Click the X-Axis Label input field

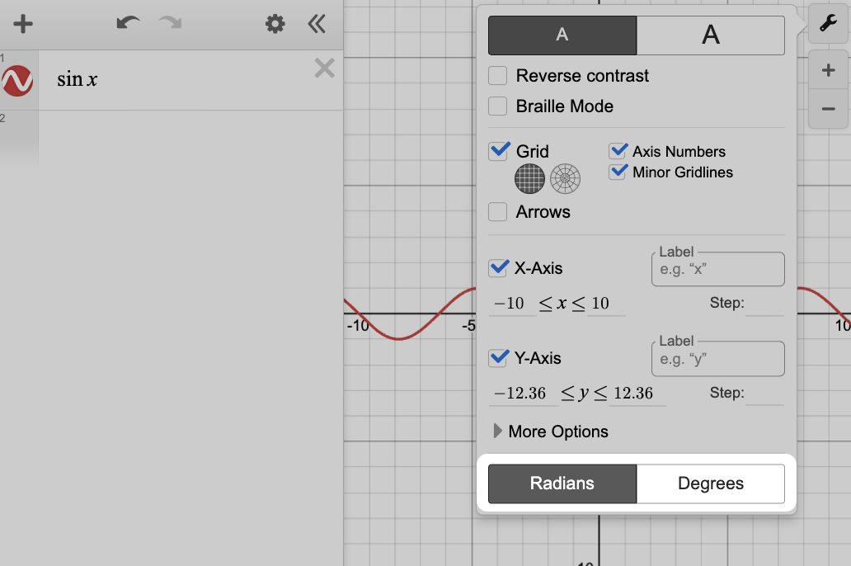coord(717,270)
